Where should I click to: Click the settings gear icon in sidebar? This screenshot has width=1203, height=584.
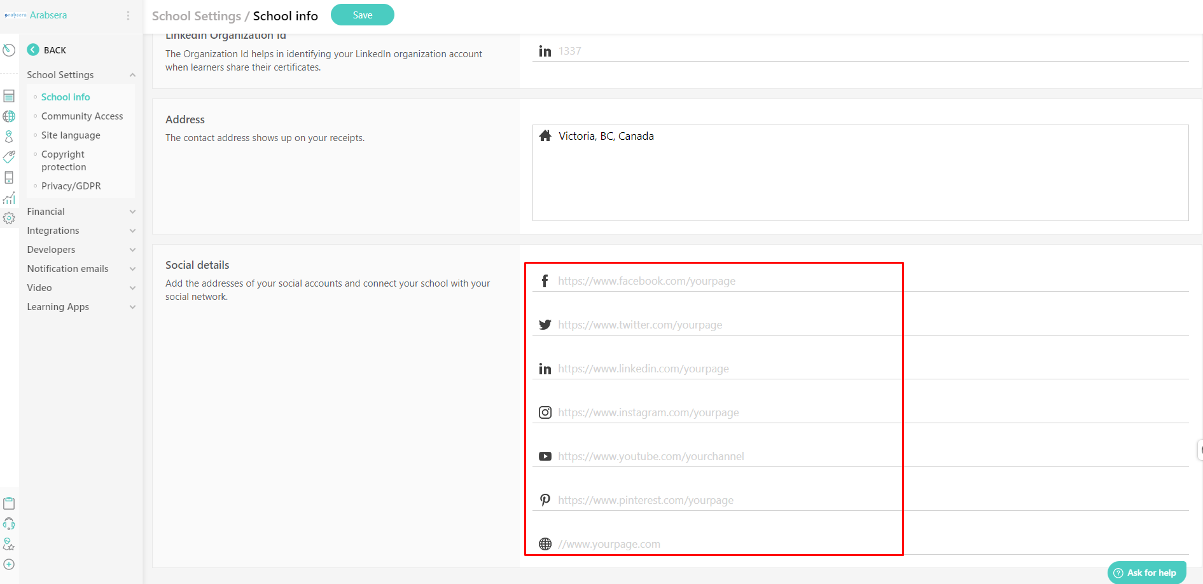pos(9,219)
